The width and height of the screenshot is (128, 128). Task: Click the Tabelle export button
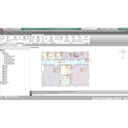[32, 37]
